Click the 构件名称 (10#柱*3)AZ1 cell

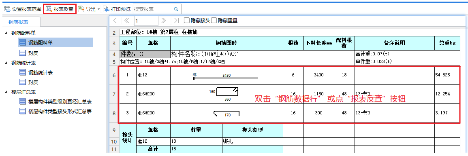[262, 54]
